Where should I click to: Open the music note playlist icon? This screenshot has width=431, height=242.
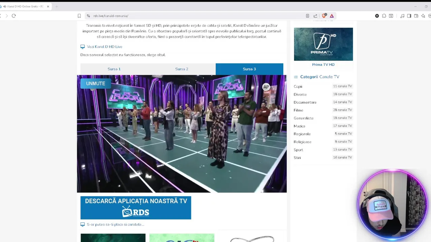coord(402,16)
